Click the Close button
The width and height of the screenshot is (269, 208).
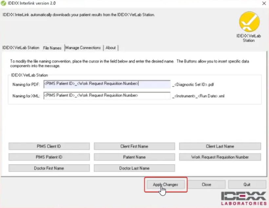[206, 184]
